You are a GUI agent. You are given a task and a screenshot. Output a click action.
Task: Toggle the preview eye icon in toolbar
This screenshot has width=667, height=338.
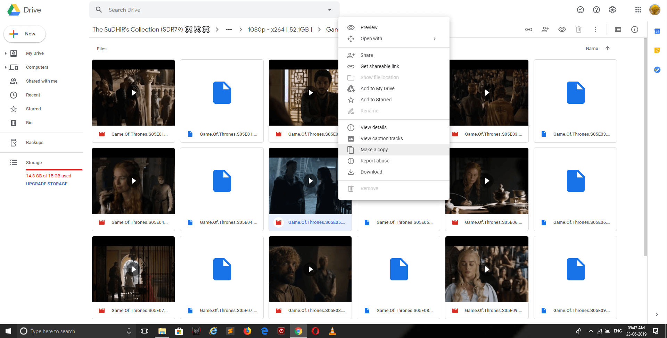tap(562, 29)
